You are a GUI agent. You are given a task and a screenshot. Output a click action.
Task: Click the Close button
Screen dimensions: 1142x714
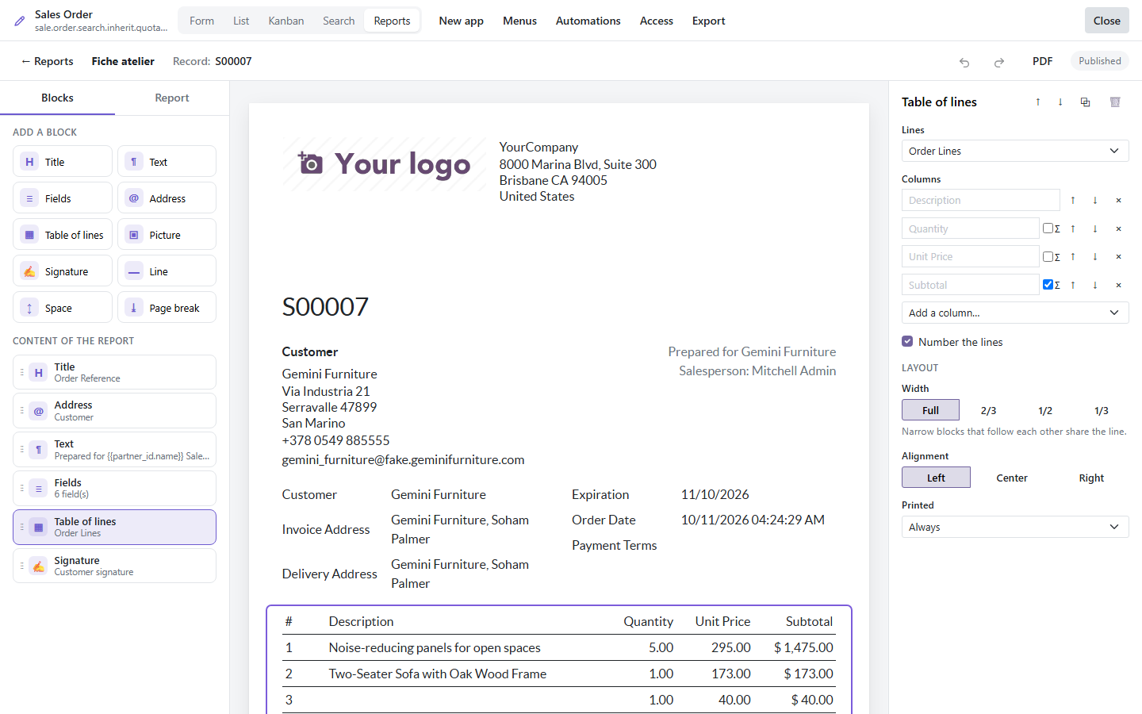[x=1106, y=21]
